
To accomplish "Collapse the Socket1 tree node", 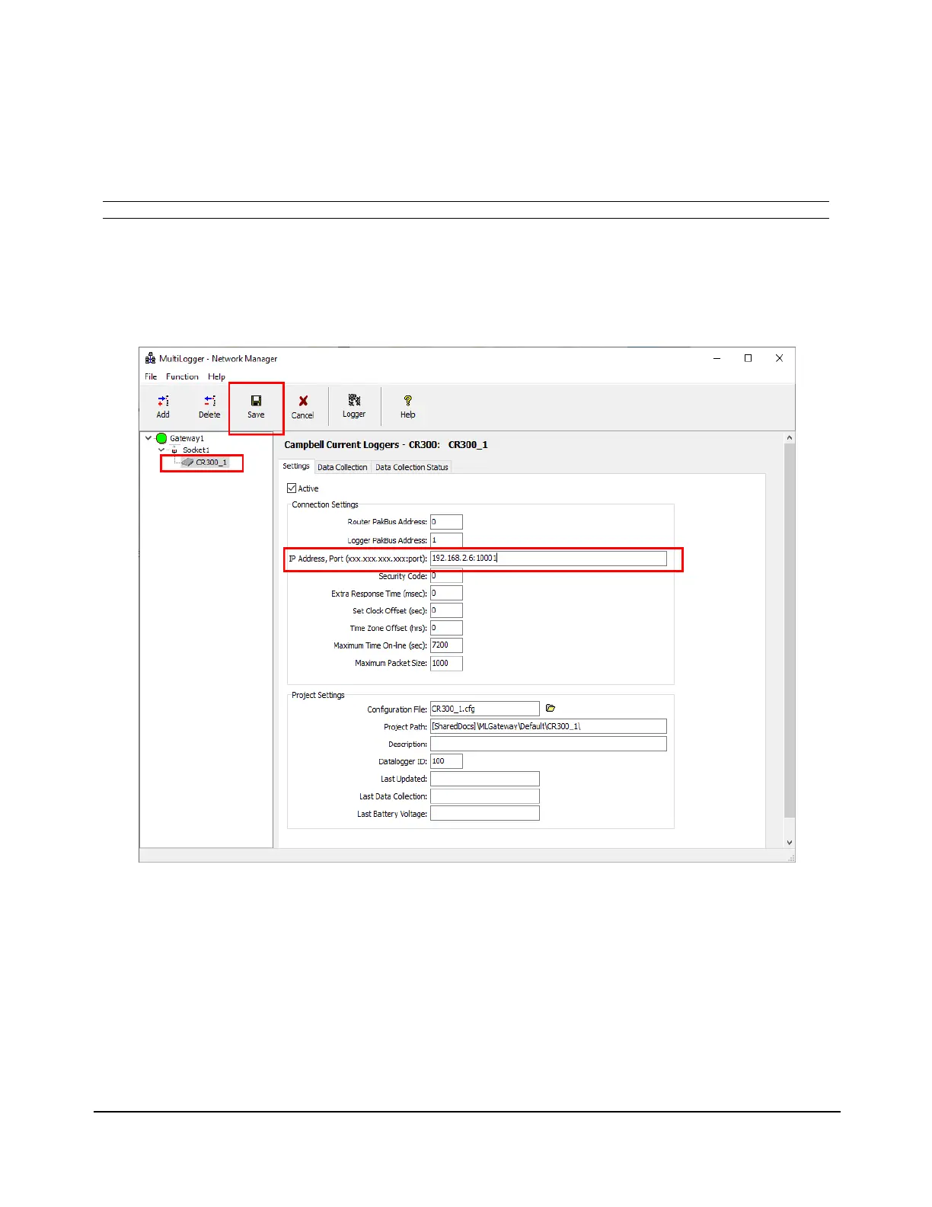I will (x=161, y=450).
